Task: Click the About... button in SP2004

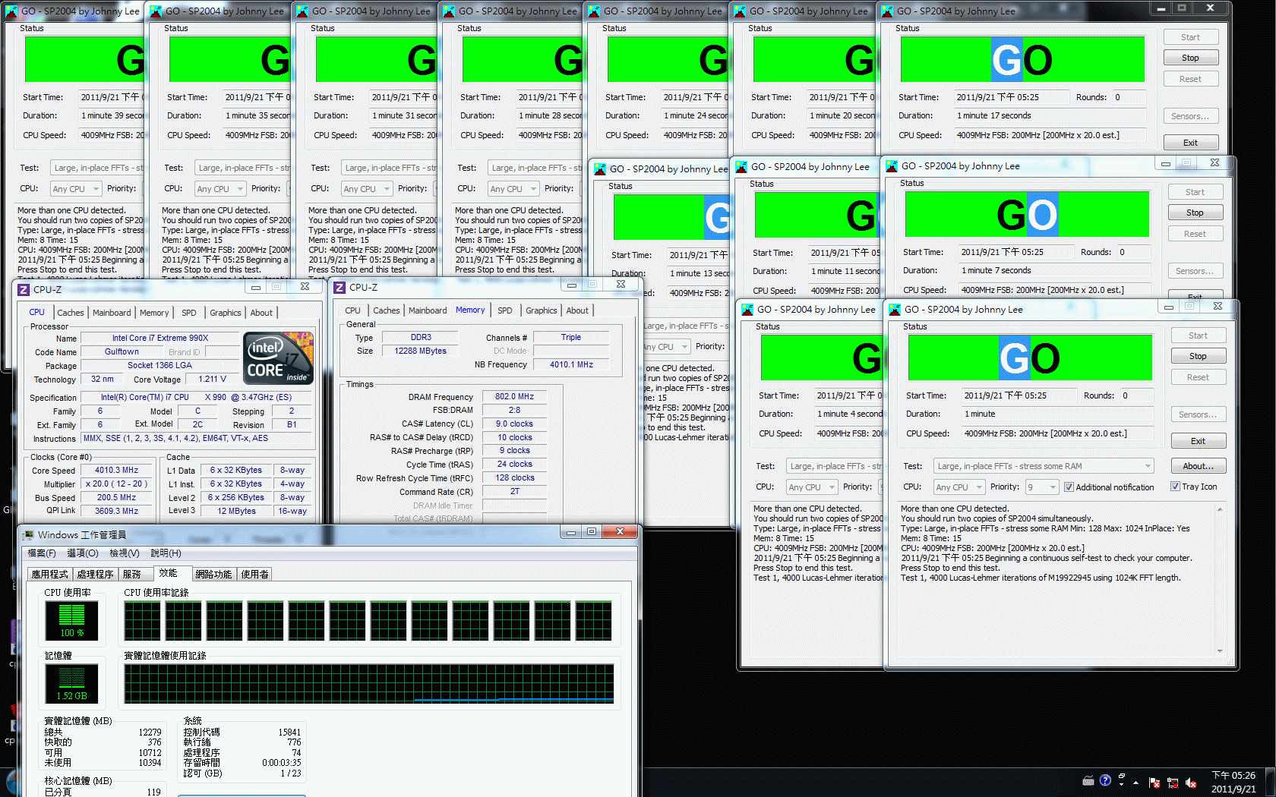Action: pyautogui.click(x=1198, y=466)
